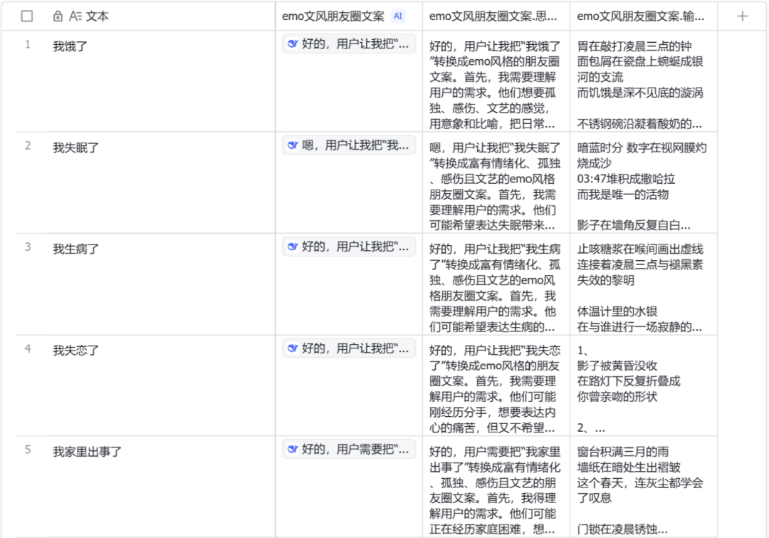769x538 pixels.
Task: Click output cell starting 胃在敲打凌晨三点的钟
Action: point(644,81)
